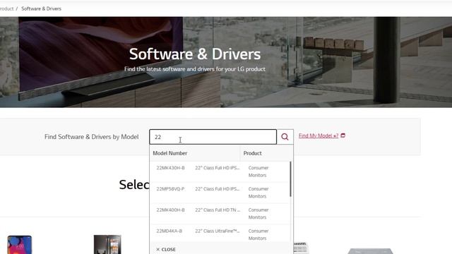452x254 pixels.
Task: Close the model suggestions dropdown
Action: click(x=166, y=249)
